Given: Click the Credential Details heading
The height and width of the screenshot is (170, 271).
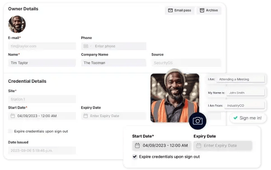Looking at the screenshot, I should tap(27, 81).
